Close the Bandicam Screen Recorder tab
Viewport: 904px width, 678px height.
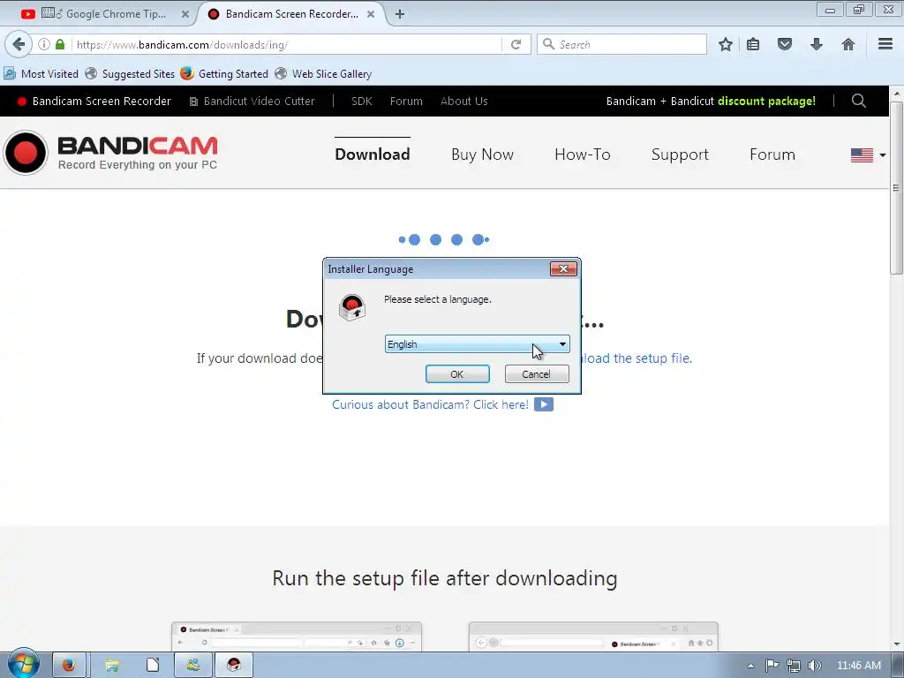point(371,14)
